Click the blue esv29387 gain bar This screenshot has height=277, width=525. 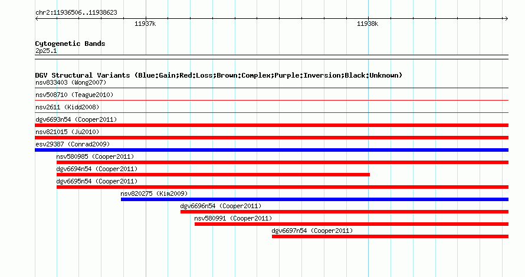271,150
